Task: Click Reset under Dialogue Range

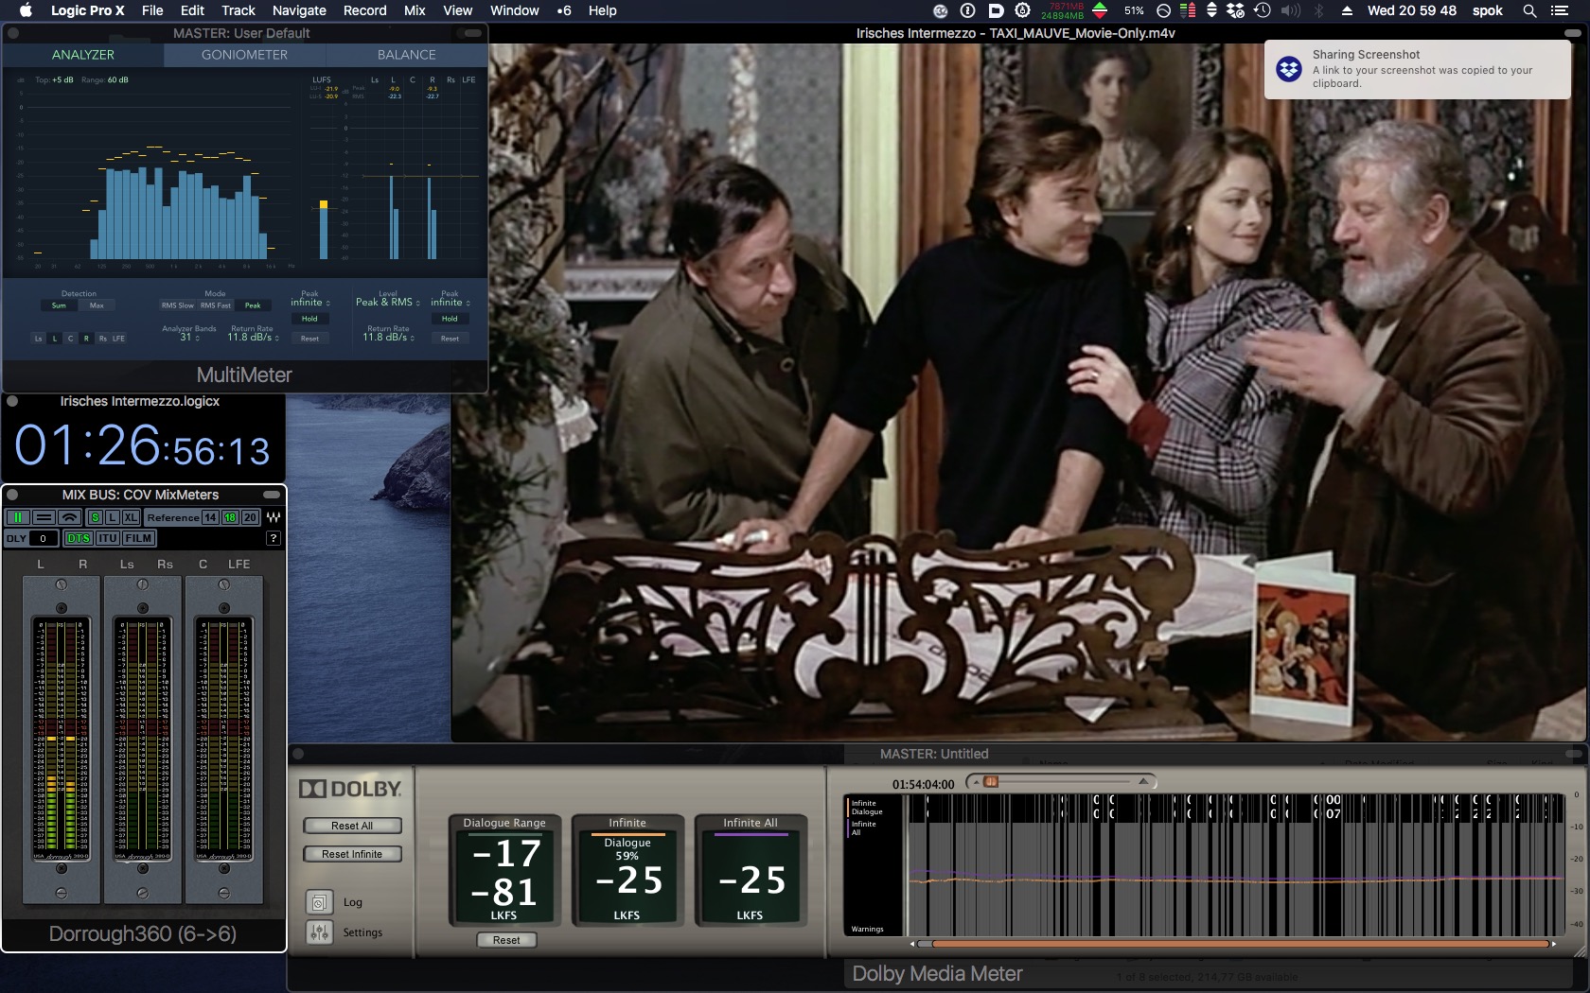Action: [x=506, y=940]
